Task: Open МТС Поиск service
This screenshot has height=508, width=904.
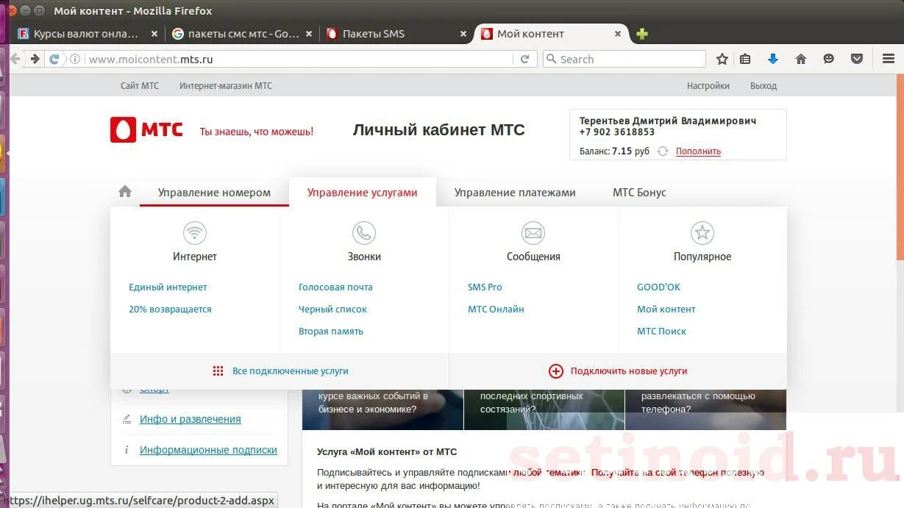Action: 661,332
